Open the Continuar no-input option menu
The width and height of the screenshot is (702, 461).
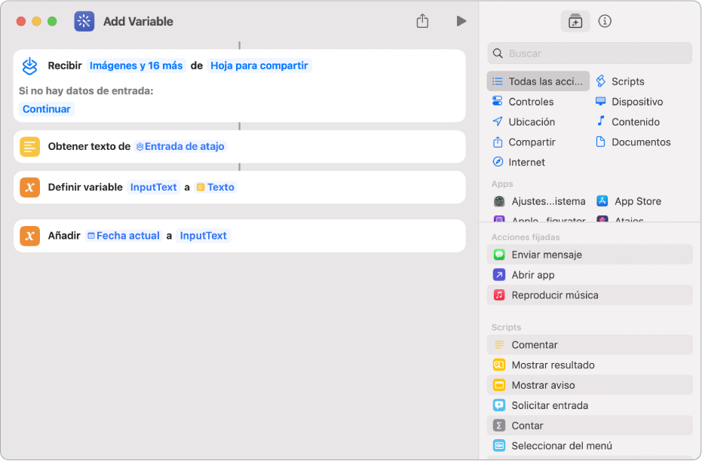[x=47, y=109]
